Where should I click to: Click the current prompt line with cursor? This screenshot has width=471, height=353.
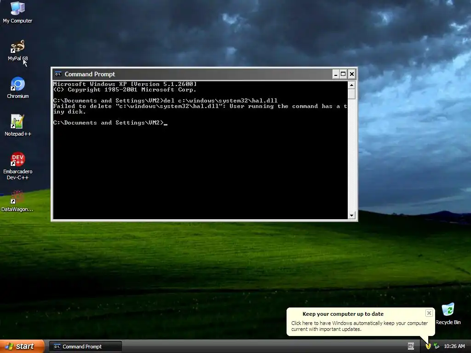pos(110,123)
